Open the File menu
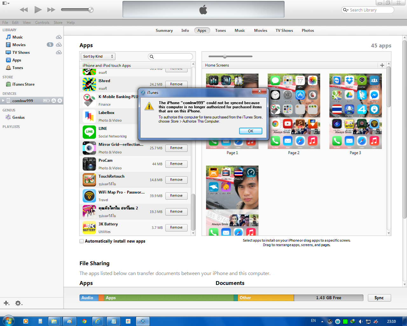407x326 pixels. [x=5, y=23]
